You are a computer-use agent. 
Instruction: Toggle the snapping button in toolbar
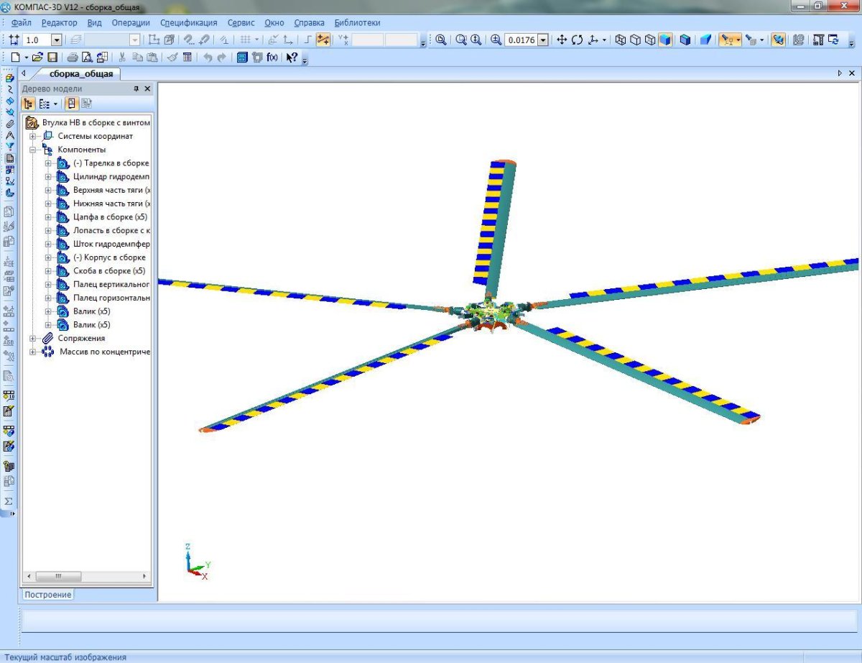[x=323, y=40]
